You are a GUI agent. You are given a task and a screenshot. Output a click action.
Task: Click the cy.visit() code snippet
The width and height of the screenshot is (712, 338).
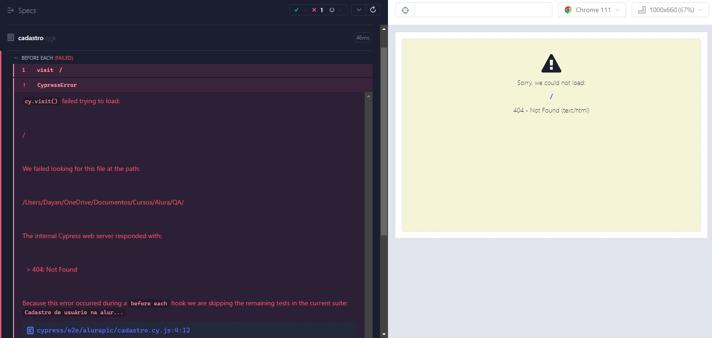pos(41,101)
